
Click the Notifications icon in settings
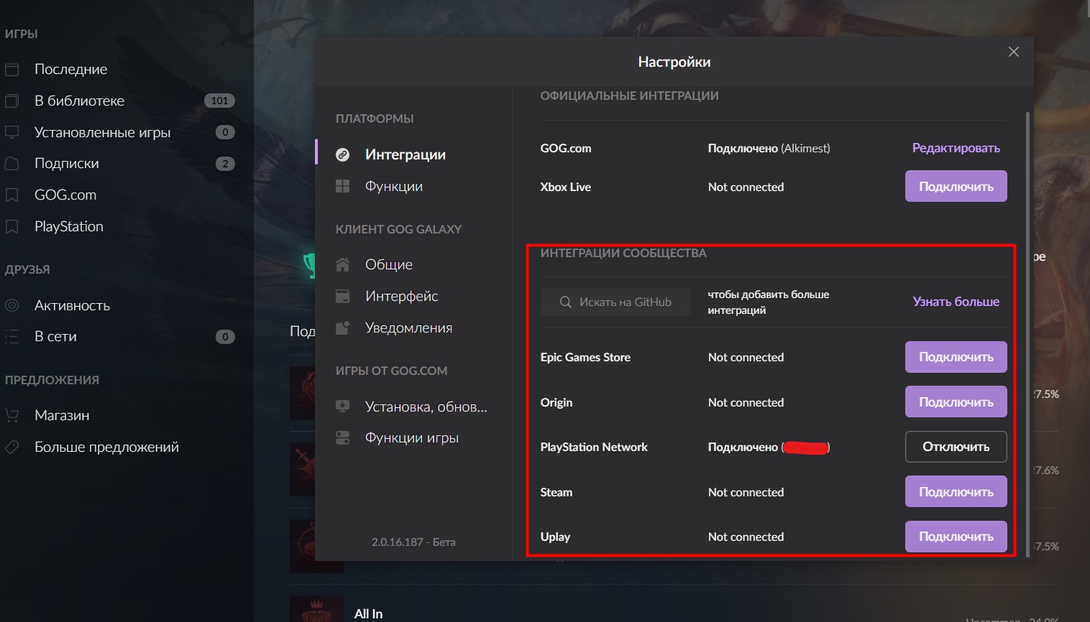[x=343, y=328]
